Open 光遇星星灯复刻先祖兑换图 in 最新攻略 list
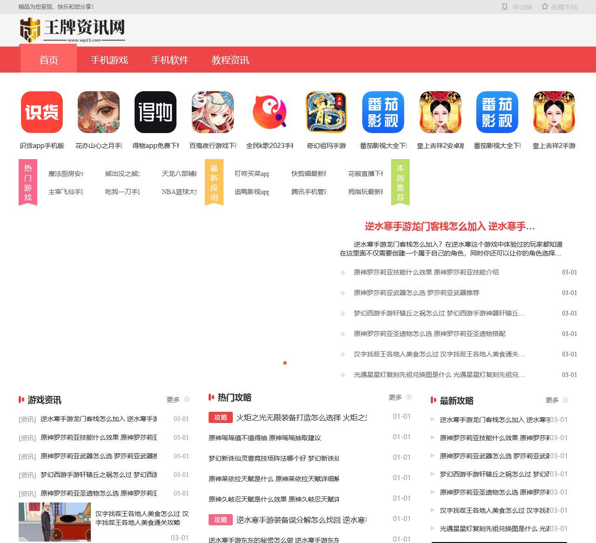The image size is (596, 543). click(494, 529)
